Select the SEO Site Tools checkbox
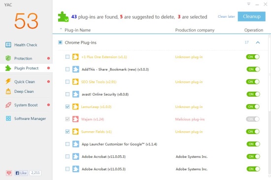271x180 pixels. click(68, 82)
